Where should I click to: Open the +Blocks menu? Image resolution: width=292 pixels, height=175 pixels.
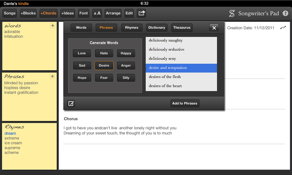point(28,13)
